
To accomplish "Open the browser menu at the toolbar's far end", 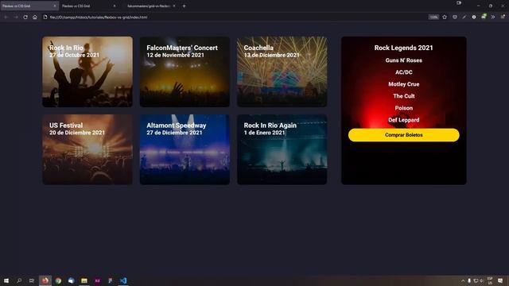I will (503, 17).
